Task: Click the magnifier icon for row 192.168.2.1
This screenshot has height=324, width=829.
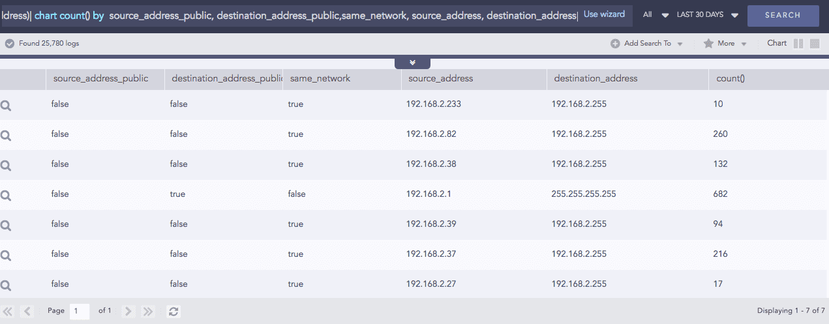Action: (x=6, y=195)
